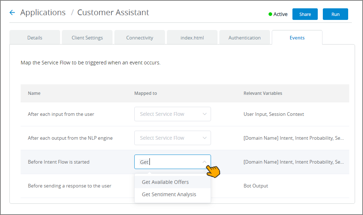Image resolution: width=363 pixels, height=215 pixels.
Task: Open the Applications breadcrumb link
Action: [43, 13]
